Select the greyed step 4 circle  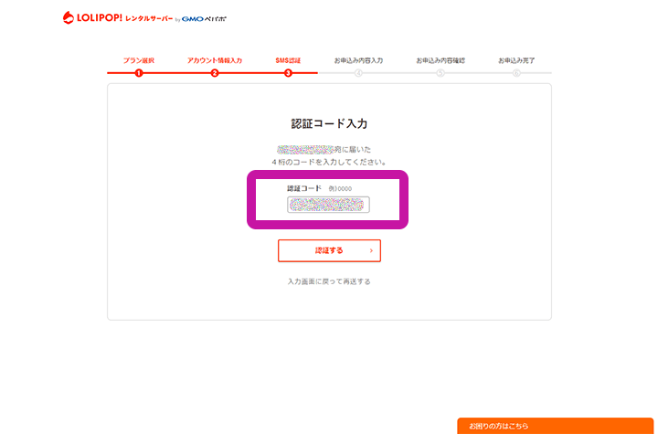click(358, 73)
